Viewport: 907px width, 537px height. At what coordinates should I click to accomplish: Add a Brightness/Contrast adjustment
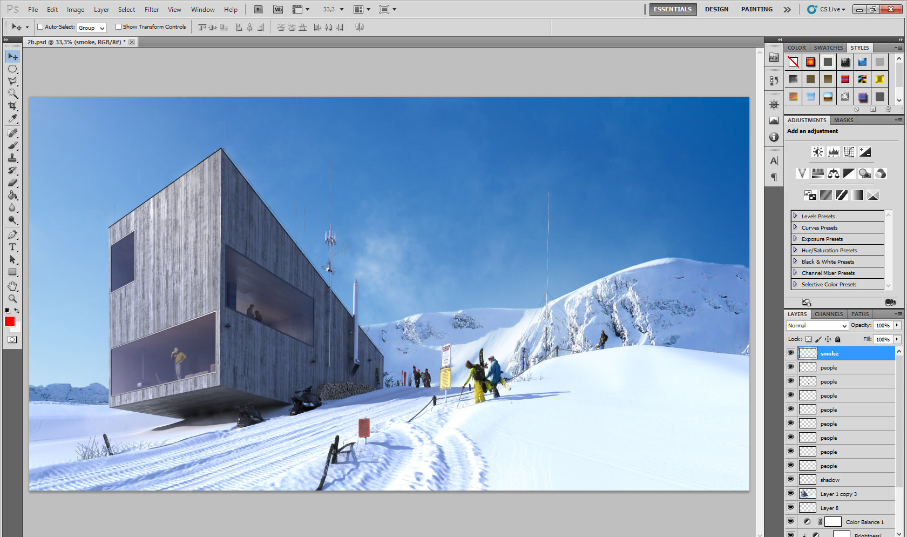[x=818, y=152]
